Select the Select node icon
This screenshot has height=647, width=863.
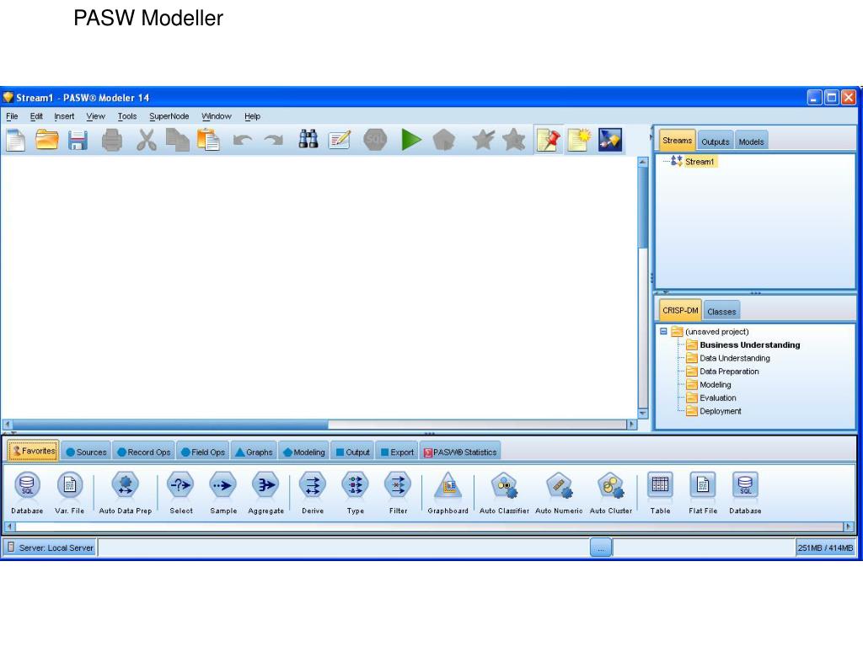pos(180,486)
